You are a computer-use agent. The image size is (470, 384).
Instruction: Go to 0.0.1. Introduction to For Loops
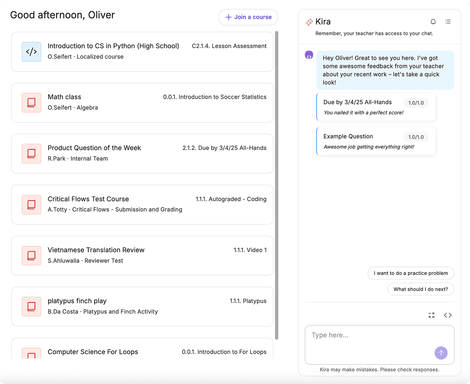pyautogui.click(x=224, y=352)
